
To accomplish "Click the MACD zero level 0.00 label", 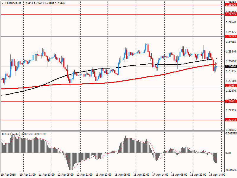I will pyautogui.click(x=228, y=153).
